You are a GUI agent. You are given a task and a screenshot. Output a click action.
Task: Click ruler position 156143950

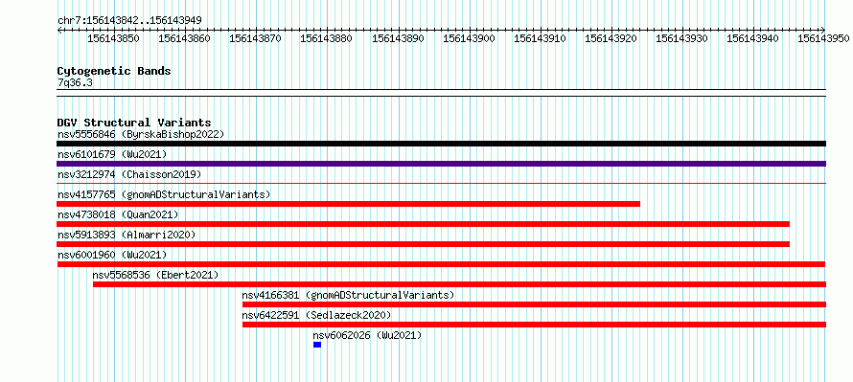(x=824, y=38)
